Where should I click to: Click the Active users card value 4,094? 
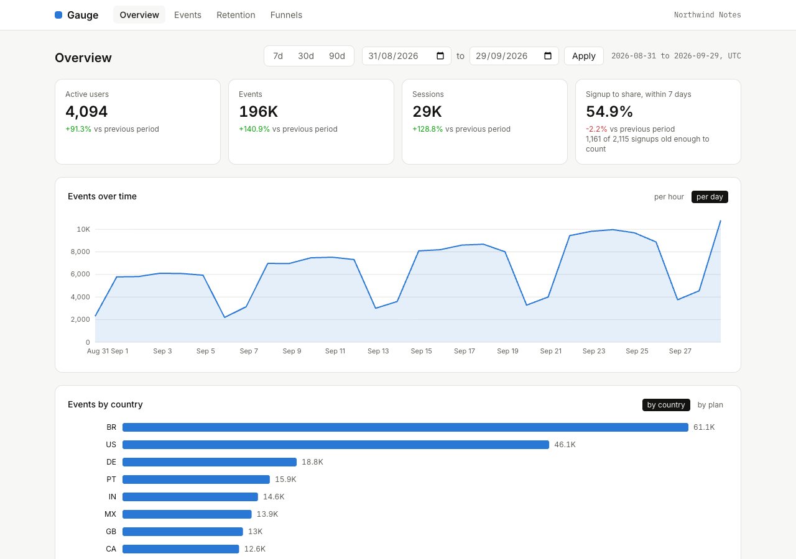click(x=86, y=112)
